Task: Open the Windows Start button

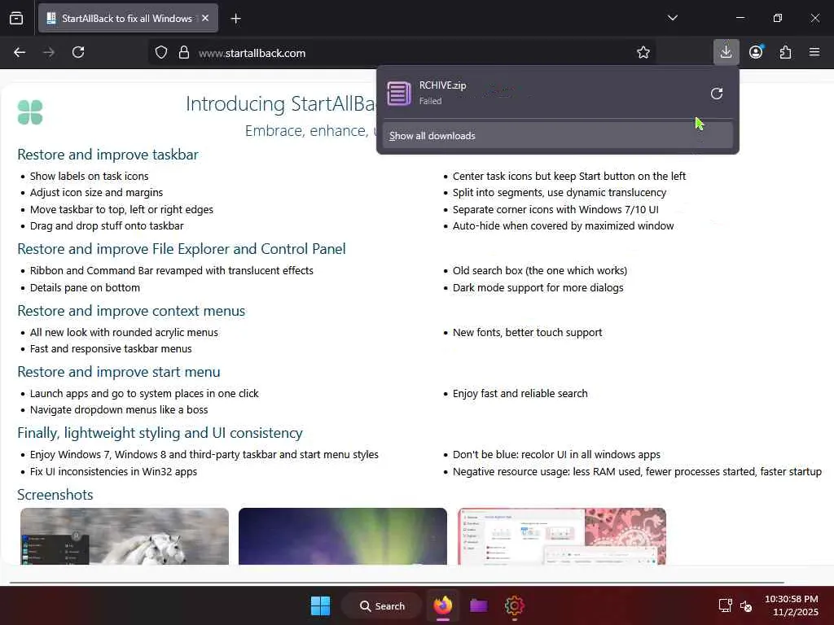Action: 320,605
